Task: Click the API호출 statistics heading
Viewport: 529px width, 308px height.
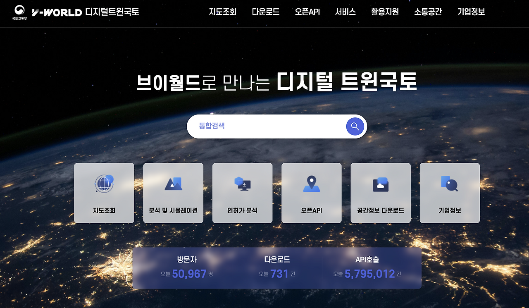Action: click(367, 260)
